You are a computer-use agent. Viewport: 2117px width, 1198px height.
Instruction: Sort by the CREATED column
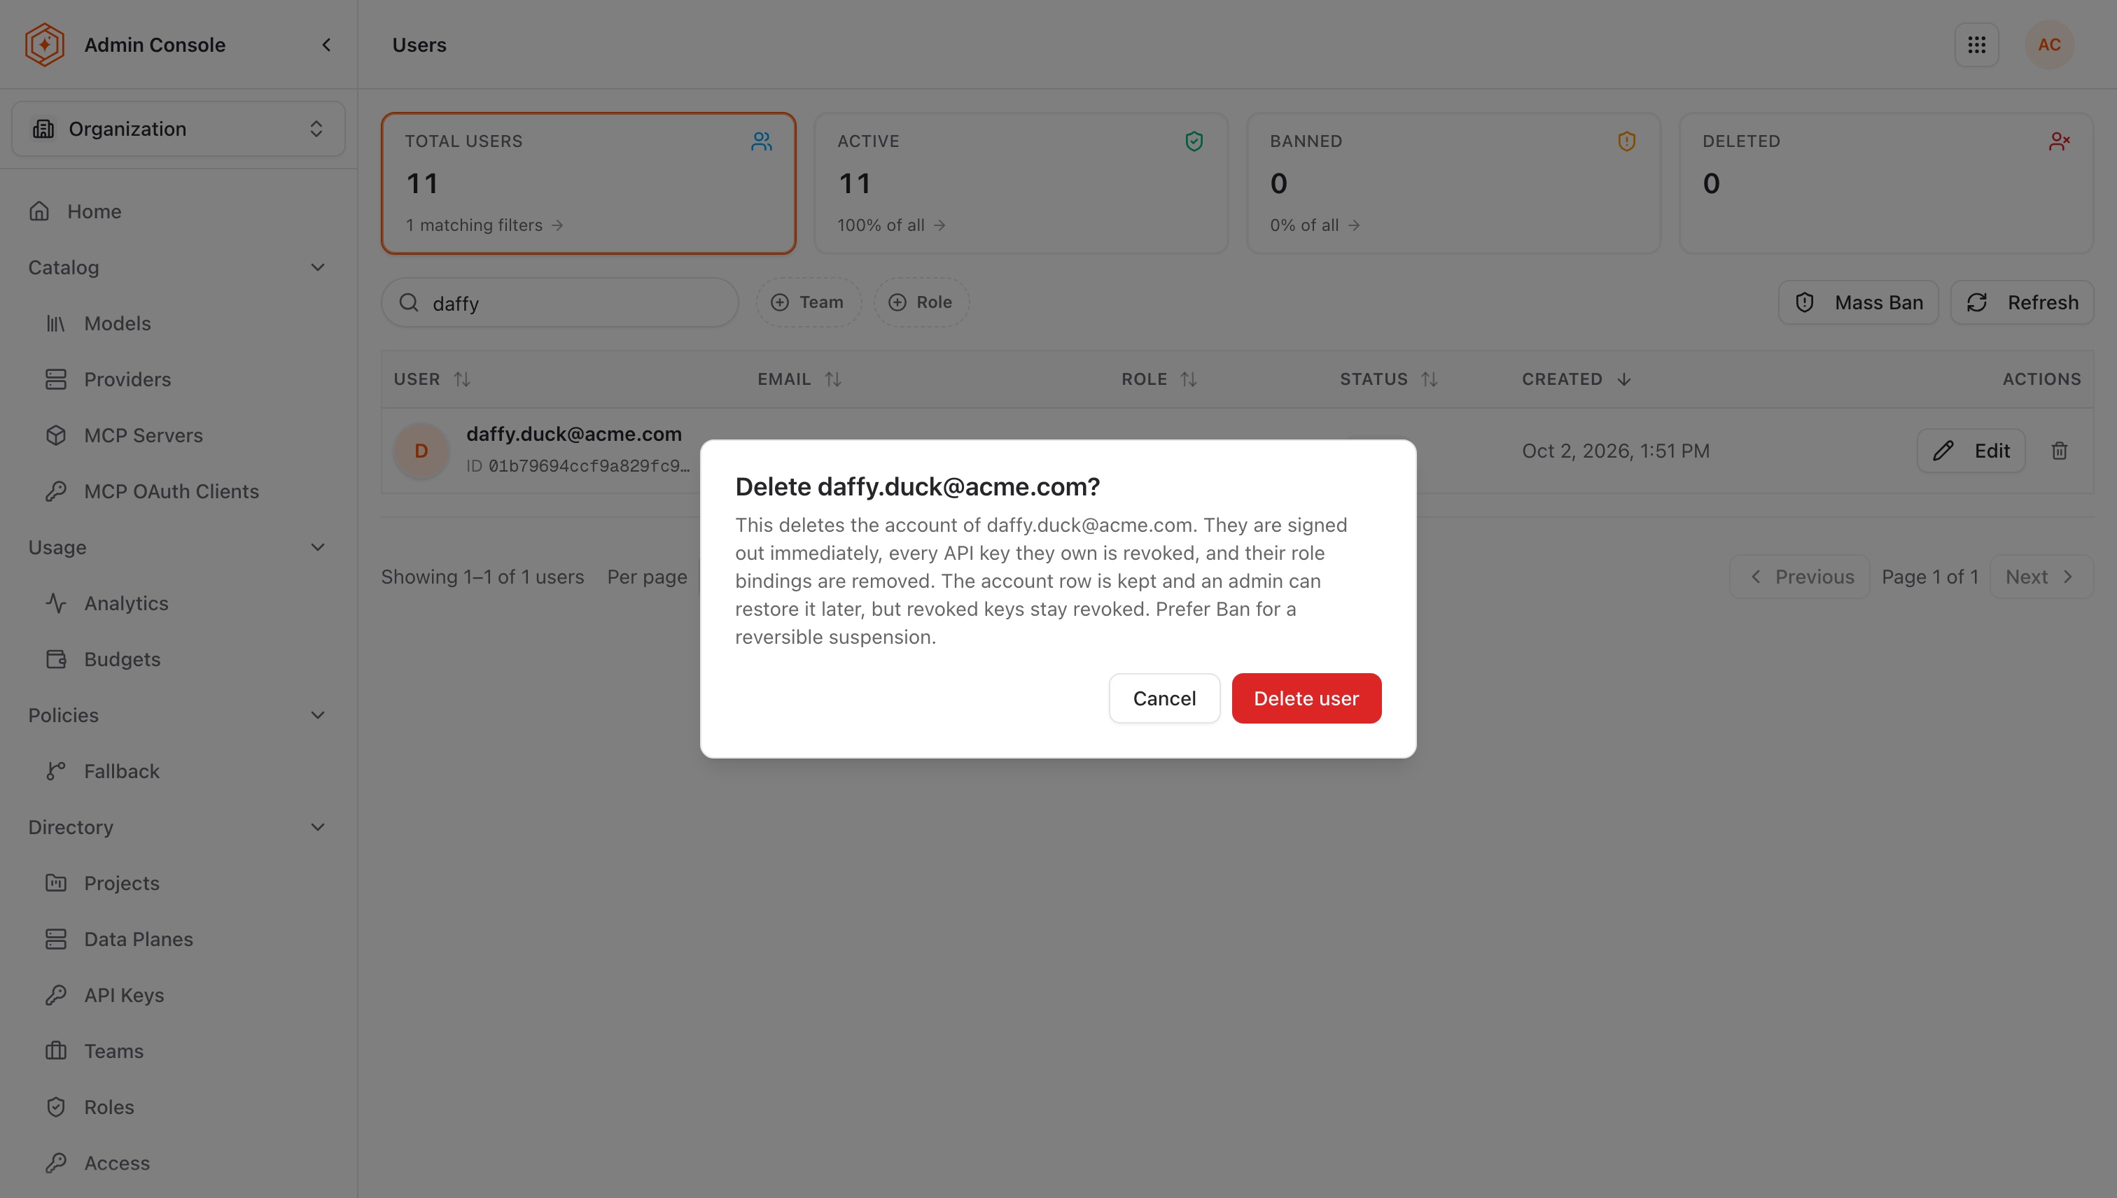pos(1577,379)
